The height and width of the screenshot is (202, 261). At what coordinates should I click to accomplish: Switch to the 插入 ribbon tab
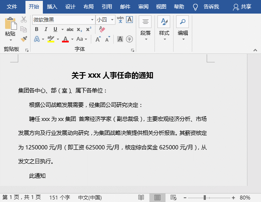pos(52,7)
